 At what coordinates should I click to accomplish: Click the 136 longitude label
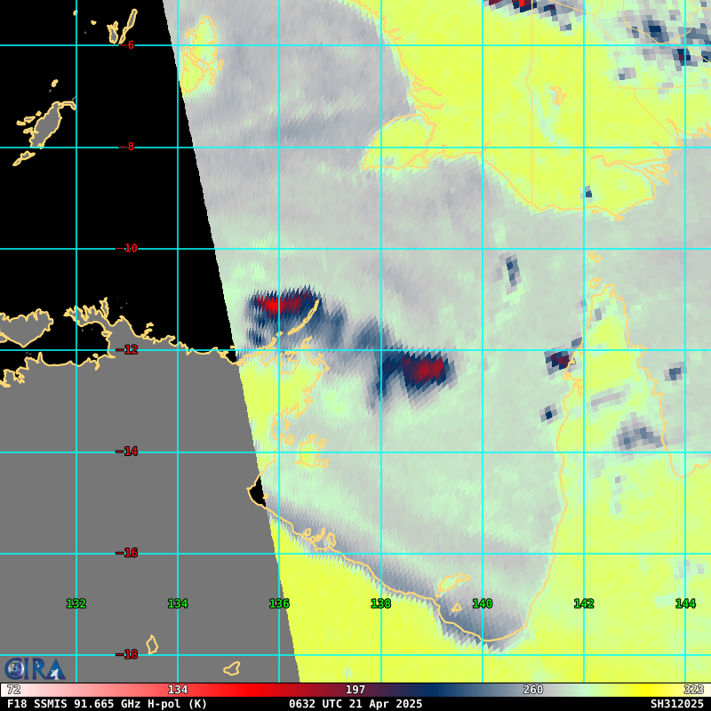[279, 603]
